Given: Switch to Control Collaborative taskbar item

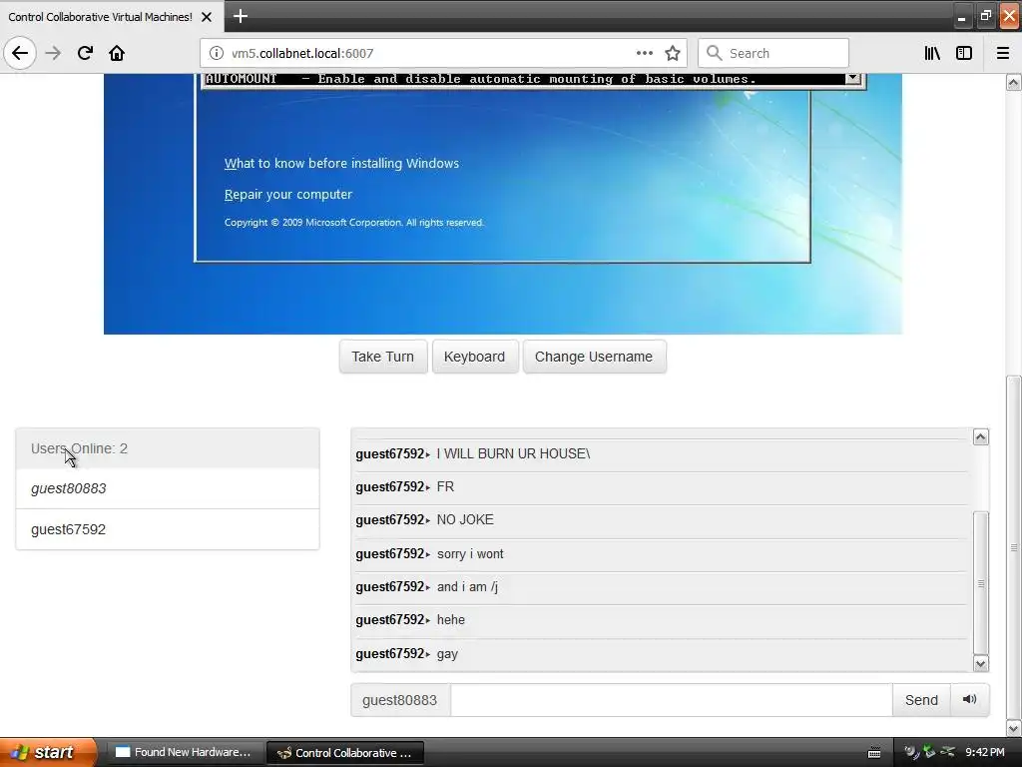Looking at the screenshot, I should [x=344, y=753].
